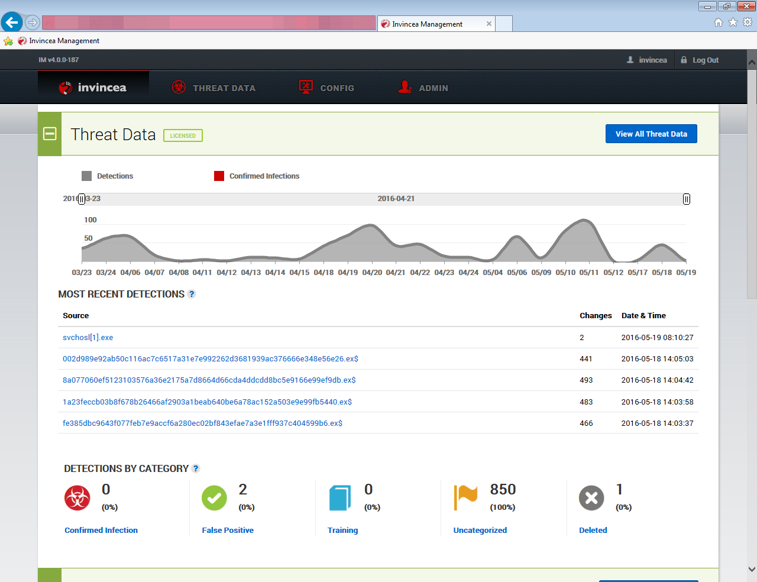The image size is (757, 582).
Task: Open help icon beside Detections By Category
Action: [x=196, y=468]
